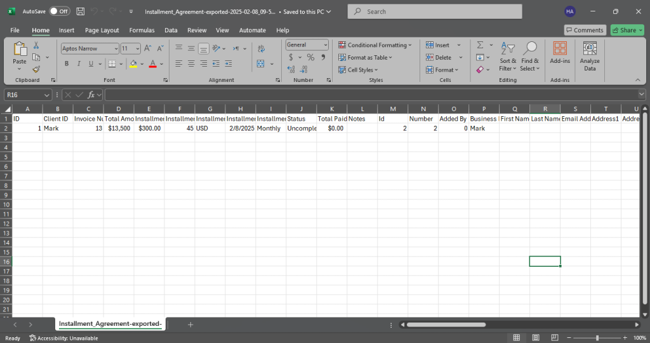The width and height of the screenshot is (650, 343).
Task: Open Conditional Formatting dropdown
Action: tap(375, 45)
